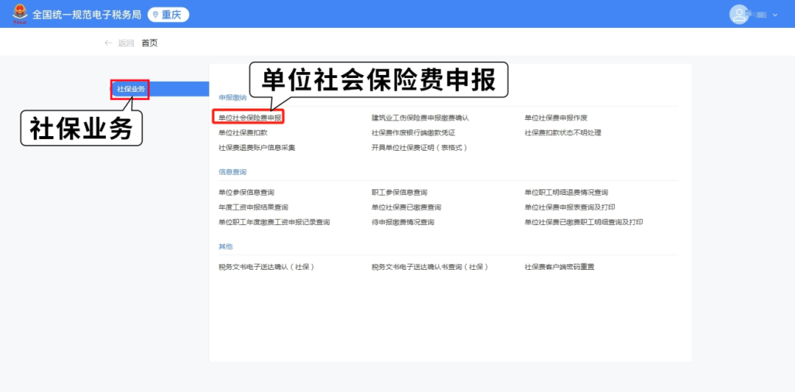Open the 重庆 location selector

pyautogui.click(x=169, y=15)
